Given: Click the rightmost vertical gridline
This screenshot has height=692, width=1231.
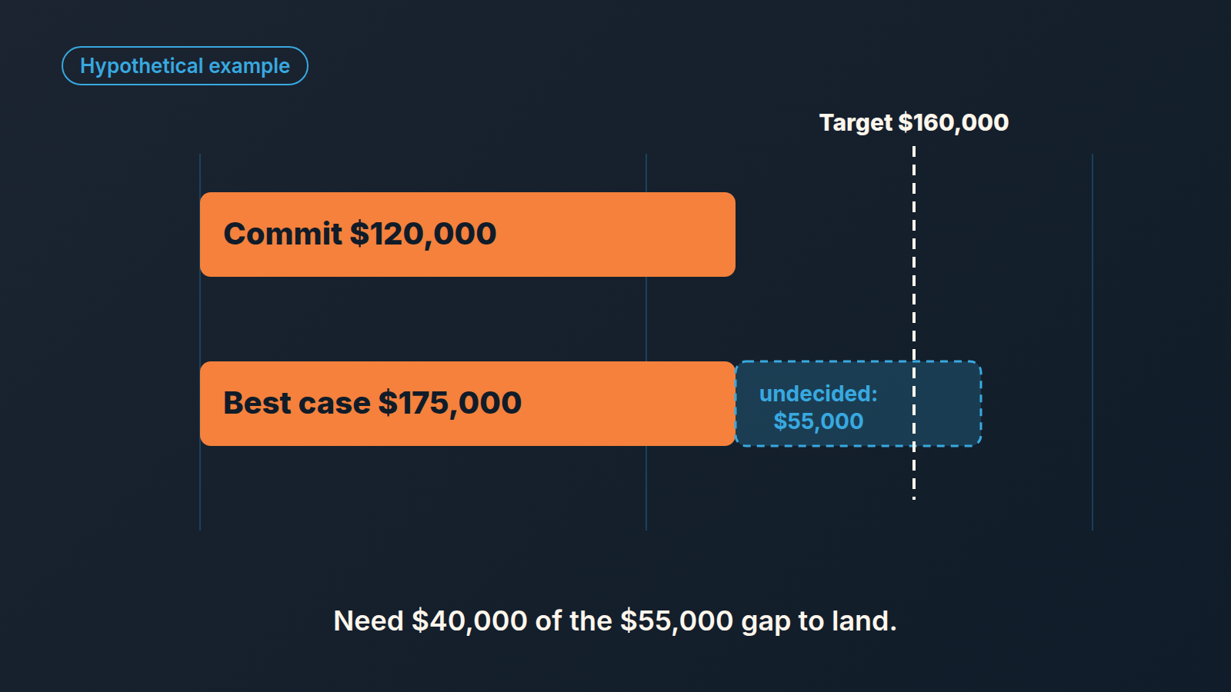Looking at the screenshot, I should click(x=1093, y=342).
